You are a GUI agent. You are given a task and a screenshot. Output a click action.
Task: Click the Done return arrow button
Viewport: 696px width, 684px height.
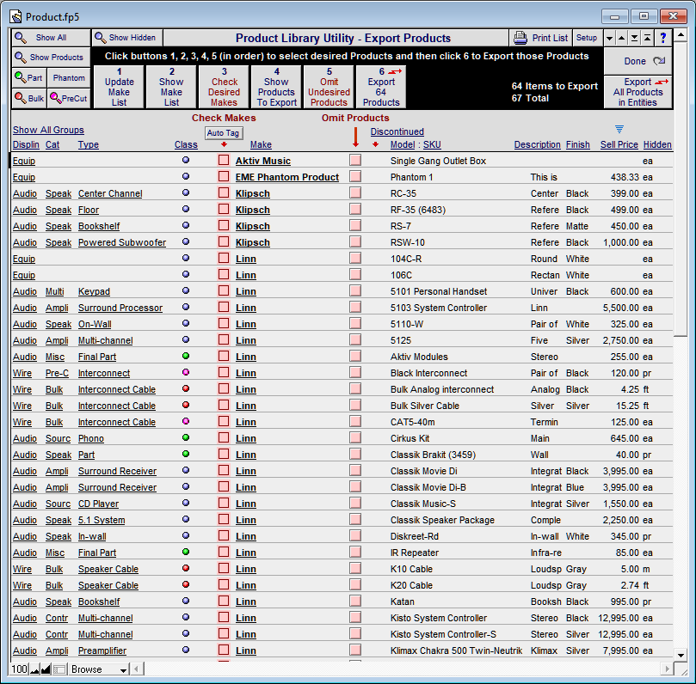tap(637, 61)
